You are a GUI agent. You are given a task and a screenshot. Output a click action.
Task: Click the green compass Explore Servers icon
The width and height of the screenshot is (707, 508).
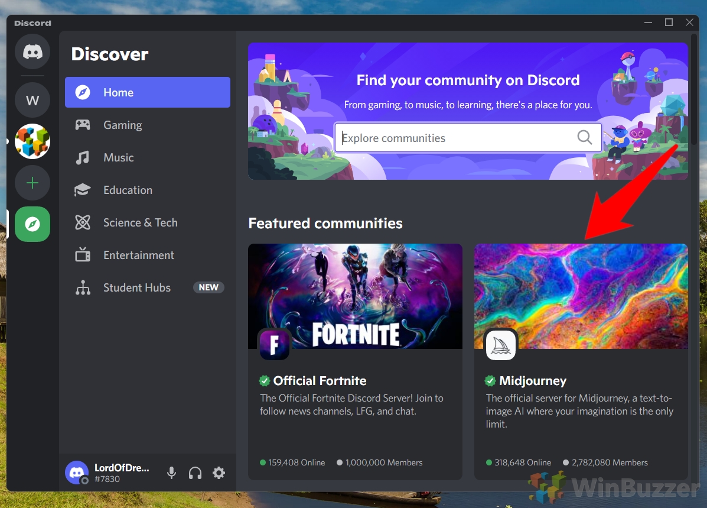tap(32, 224)
